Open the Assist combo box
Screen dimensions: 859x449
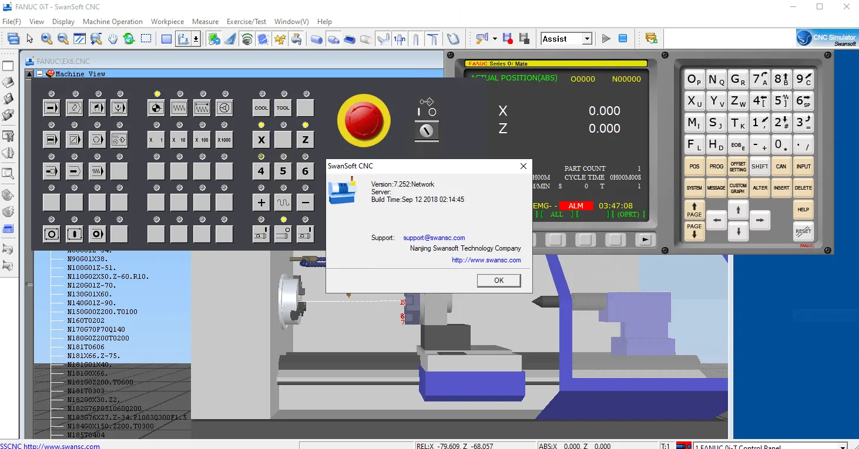566,39
